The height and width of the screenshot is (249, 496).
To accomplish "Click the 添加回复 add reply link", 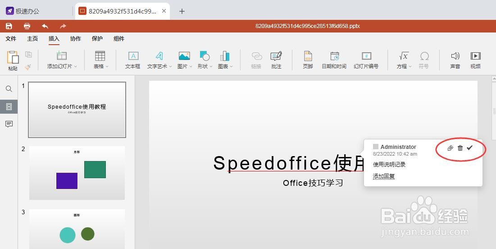I will [x=384, y=176].
